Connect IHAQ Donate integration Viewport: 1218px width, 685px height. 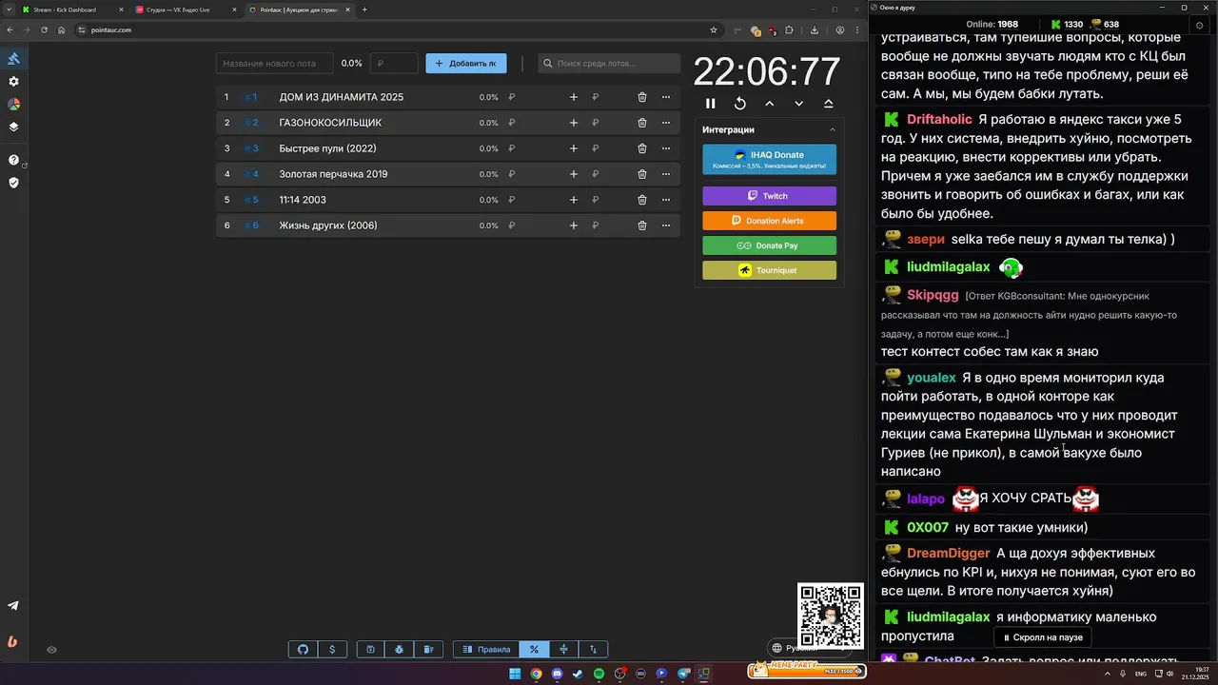tap(769, 160)
